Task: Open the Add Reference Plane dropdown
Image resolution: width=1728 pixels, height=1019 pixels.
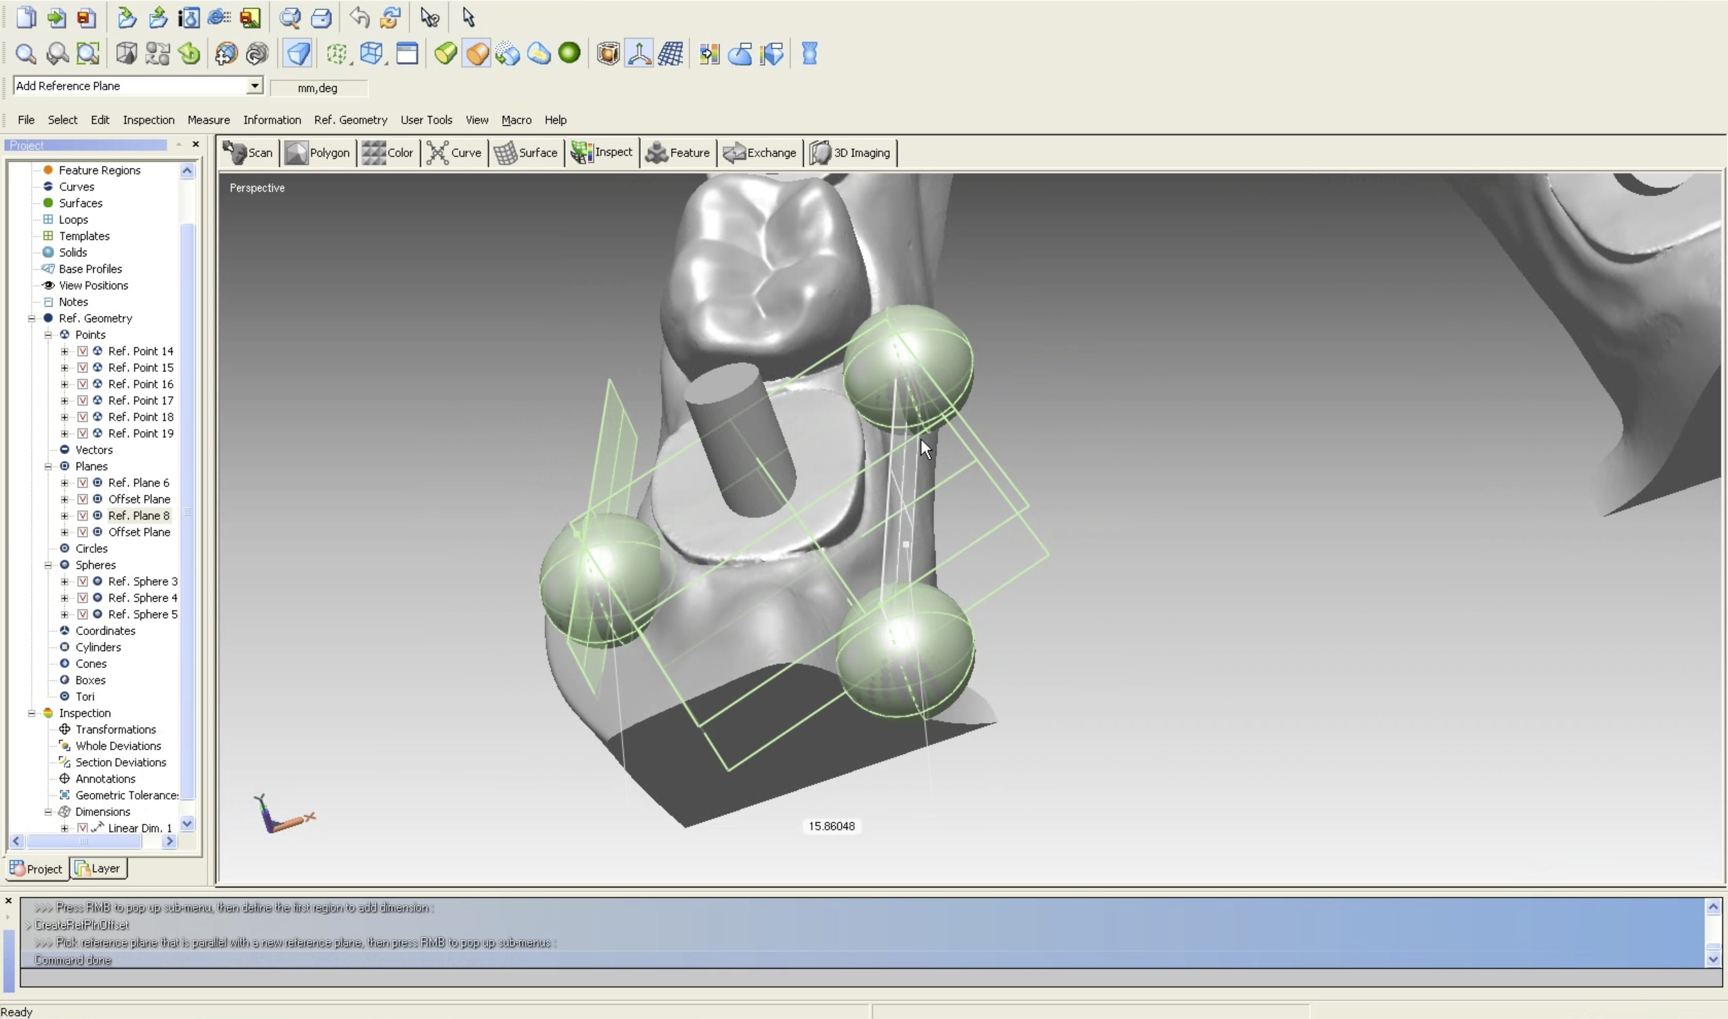Action: pyautogui.click(x=254, y=86)
